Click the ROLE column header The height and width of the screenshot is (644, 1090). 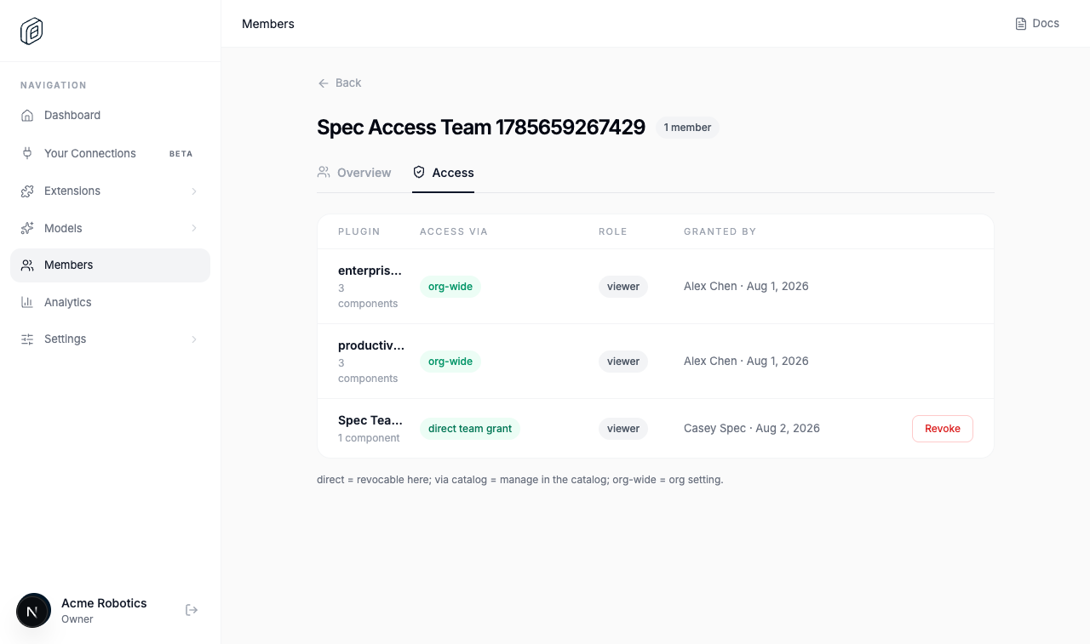pos(613,231)
